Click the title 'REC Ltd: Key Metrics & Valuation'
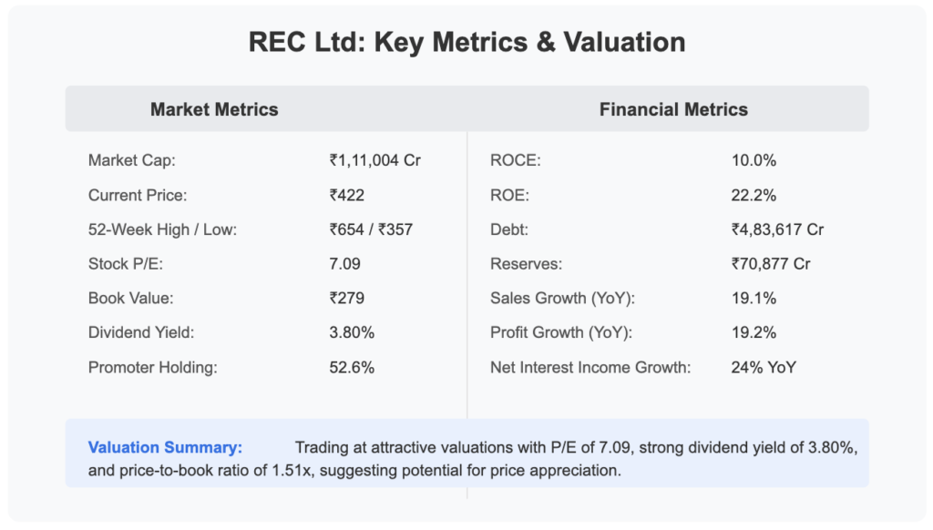The width and height of the screenshot is (933, 530). tap(466, 42)
